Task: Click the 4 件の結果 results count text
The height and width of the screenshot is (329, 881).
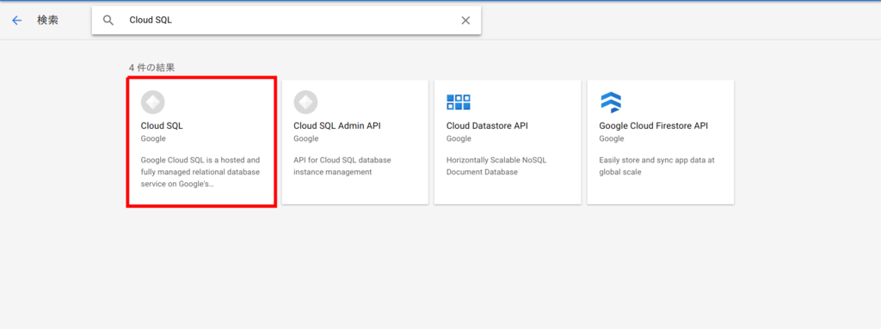Action: (151, 67)
